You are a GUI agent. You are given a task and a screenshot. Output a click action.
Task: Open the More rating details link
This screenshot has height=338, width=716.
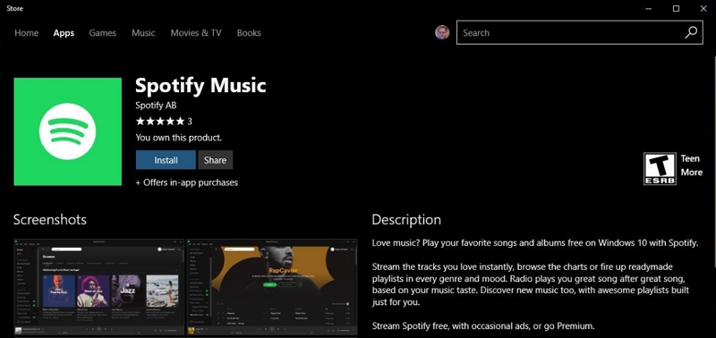pos(691,173)
